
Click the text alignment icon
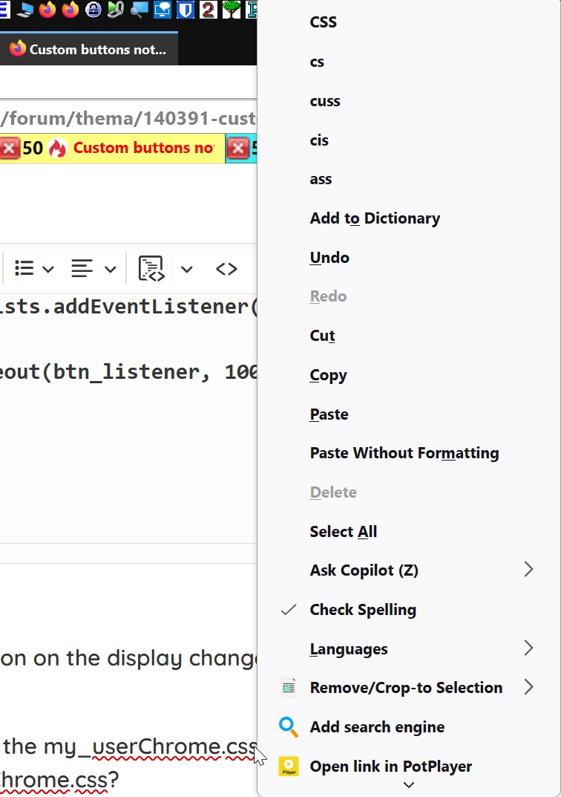click(x=82, y=268)
